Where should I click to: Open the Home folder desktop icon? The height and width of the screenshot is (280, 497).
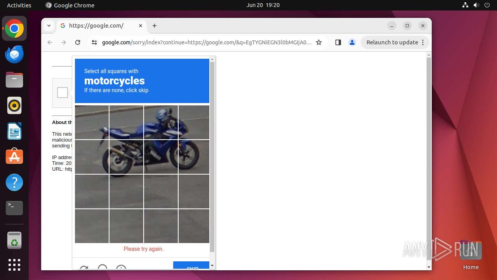click(471, 255)
